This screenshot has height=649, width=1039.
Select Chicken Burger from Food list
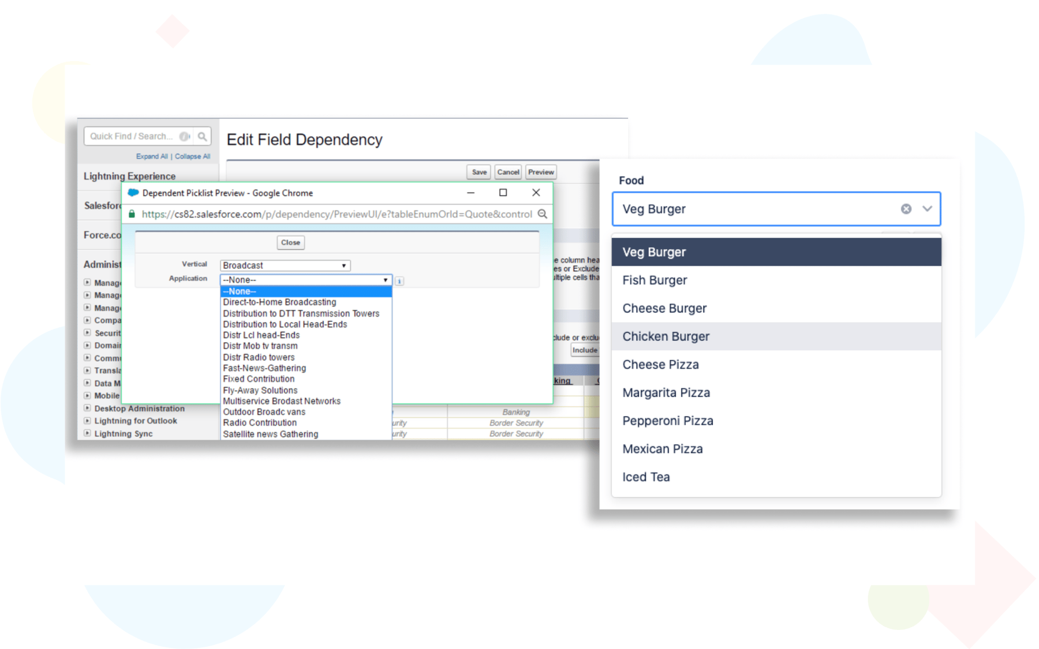coord(666,336)
